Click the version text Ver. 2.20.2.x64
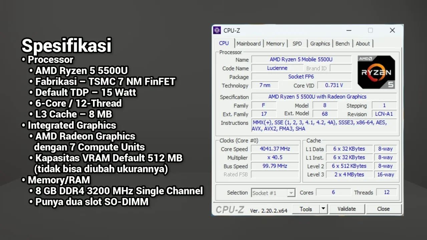This screenshot has height=240, width=427. (x=269, y=211)
